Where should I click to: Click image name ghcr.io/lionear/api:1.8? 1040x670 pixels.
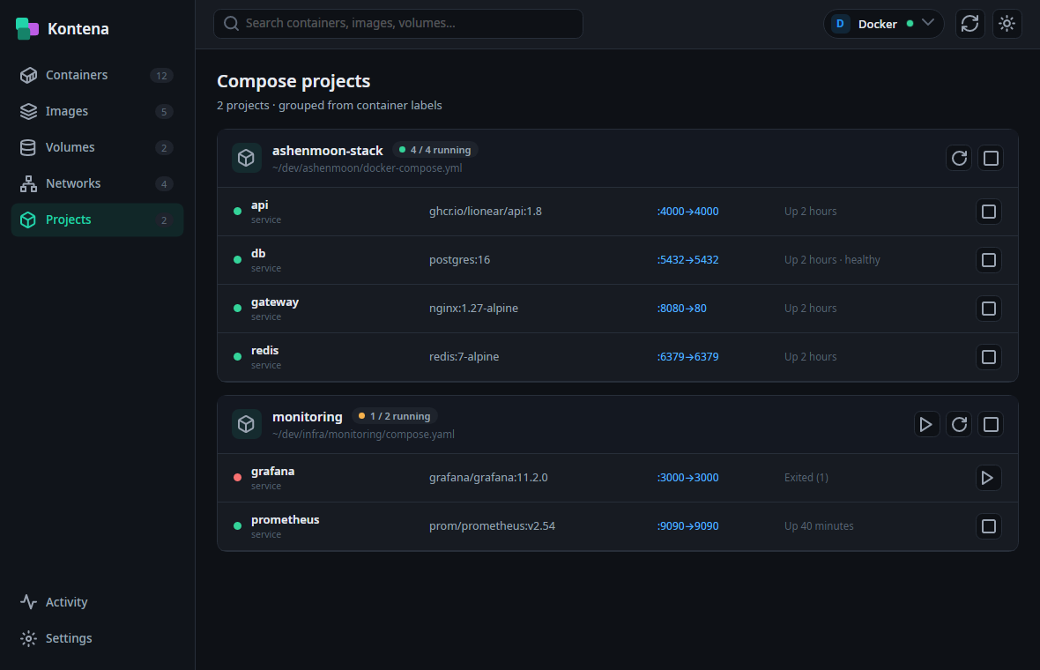click(x=486, y=211)
